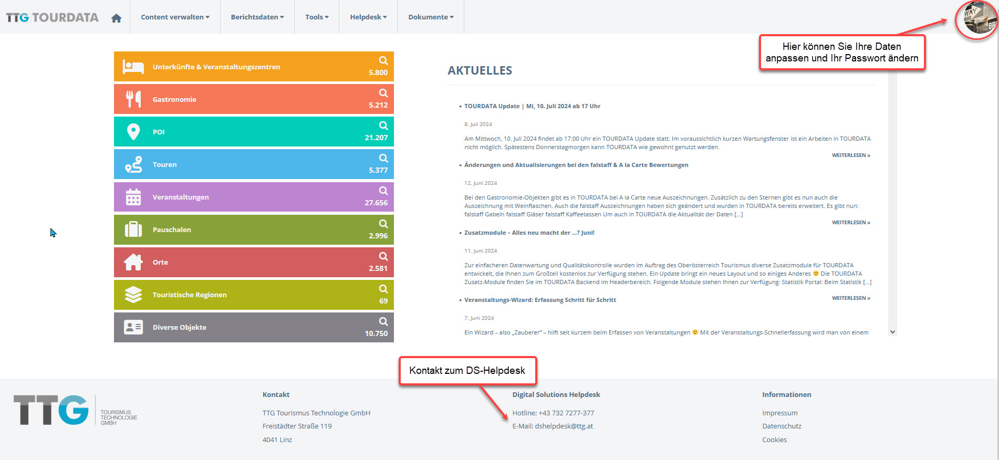This screenshot has height=460, width=999.
Task: Click the house icon for Orte
Action: point(133,262)
